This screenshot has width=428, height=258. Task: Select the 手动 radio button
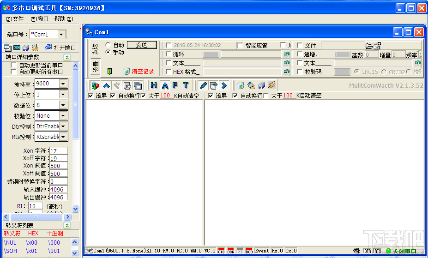coord(108,52)
